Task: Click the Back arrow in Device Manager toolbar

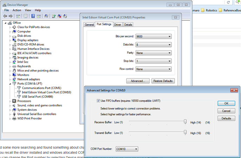Action: [x=5, y=16]
